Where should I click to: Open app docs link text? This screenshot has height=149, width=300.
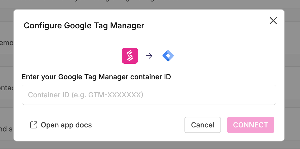(x=66, y=125)
